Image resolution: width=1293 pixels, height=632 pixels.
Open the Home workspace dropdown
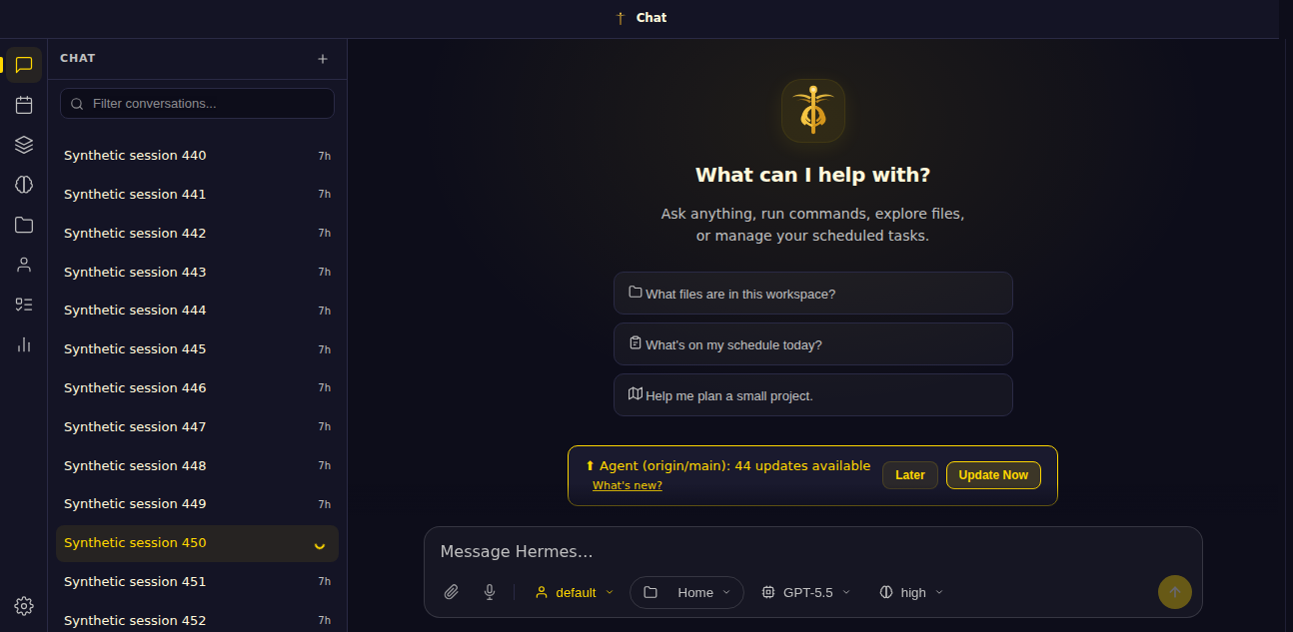686,592
